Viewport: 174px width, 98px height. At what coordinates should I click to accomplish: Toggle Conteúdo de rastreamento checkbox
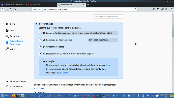40,40
